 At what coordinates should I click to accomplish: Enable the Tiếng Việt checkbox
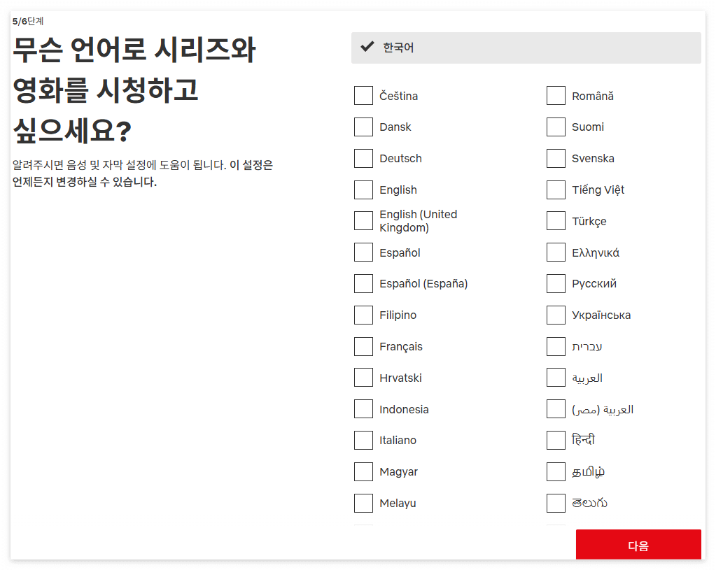(555, 190)
